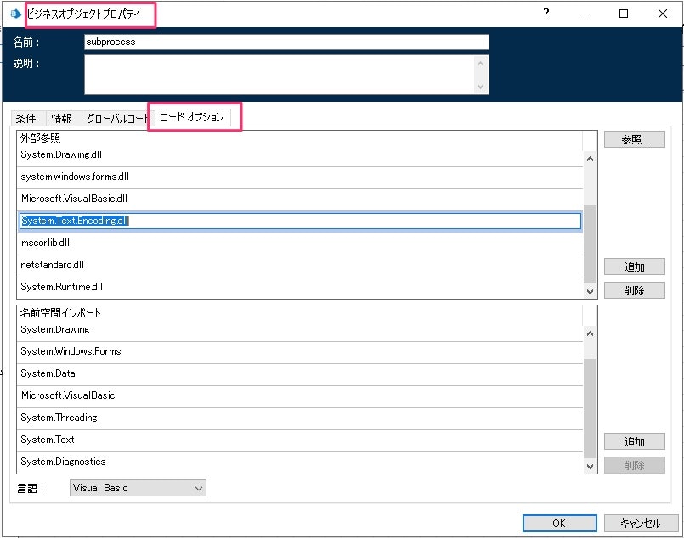Edit the 名前 field containing subprocess
This screenshot has width=684, height=538.
286,42
